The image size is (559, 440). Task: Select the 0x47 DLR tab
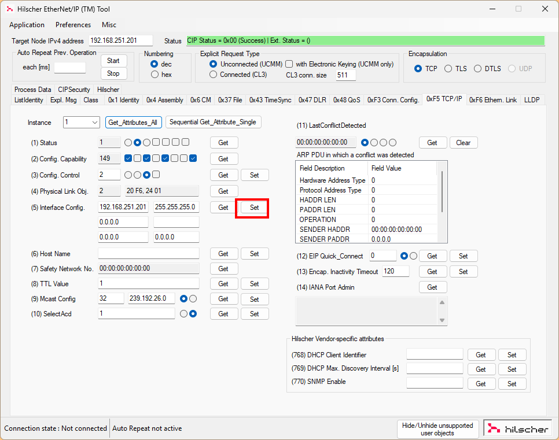[x=312, y=100]
